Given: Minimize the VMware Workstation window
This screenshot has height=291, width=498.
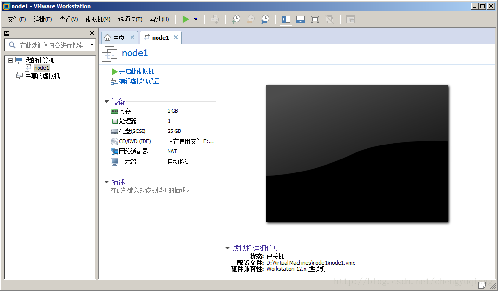Looking at the screenshot, I should click(474, 6).
